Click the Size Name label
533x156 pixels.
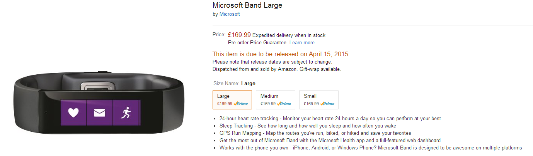click(226, 84)
